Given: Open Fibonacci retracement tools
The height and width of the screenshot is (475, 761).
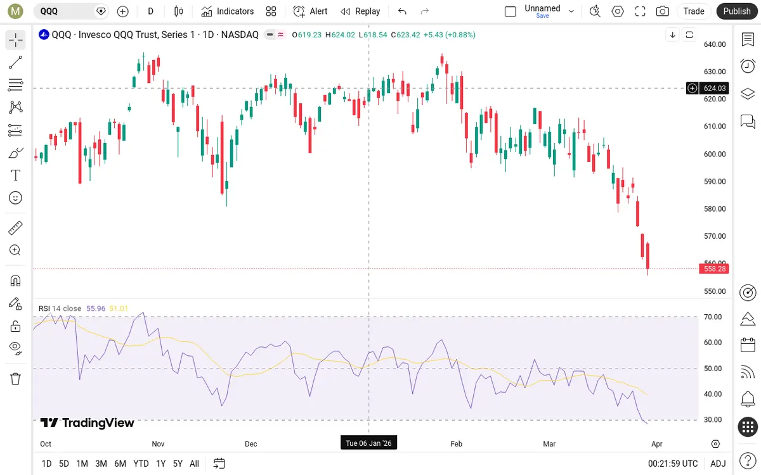Looking at the screenshot, I should pos(16,85).
